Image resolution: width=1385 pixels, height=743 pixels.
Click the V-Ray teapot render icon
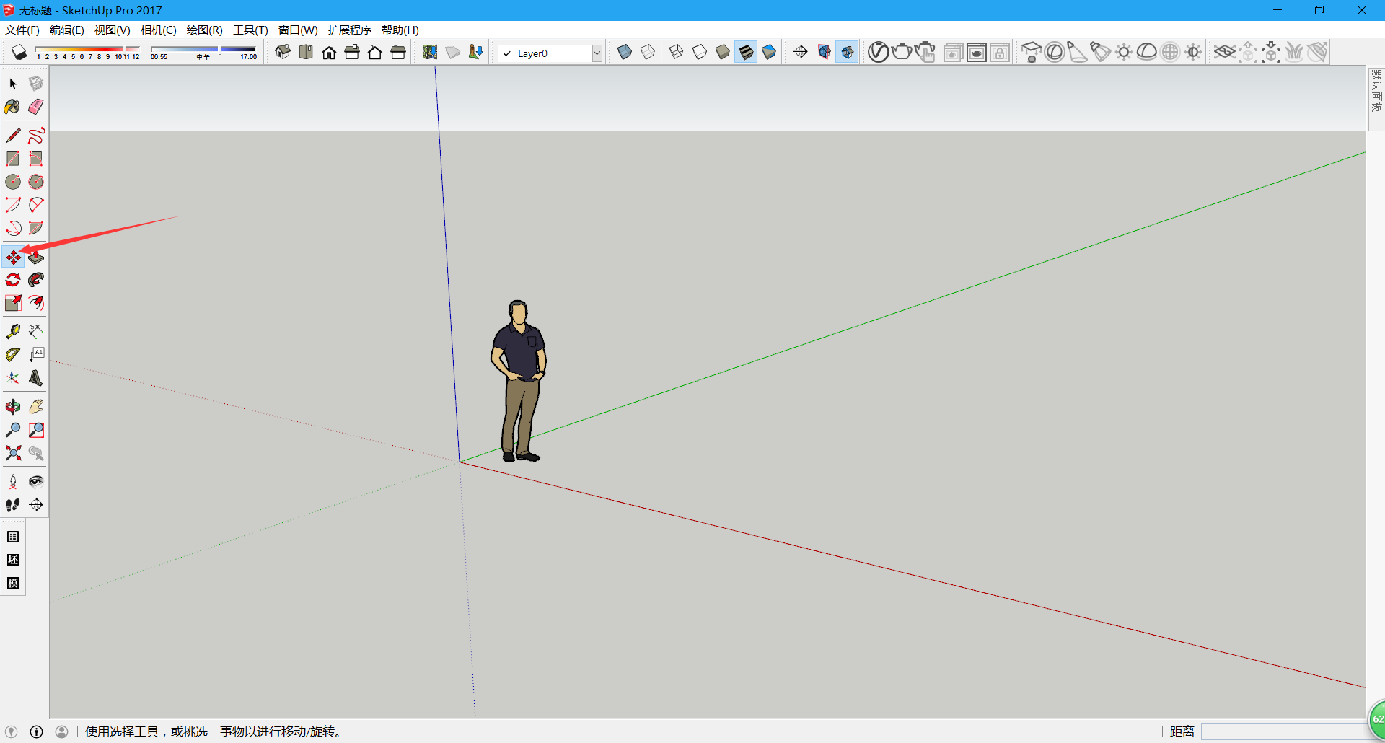pyautogui.click(x=902, y=52)
